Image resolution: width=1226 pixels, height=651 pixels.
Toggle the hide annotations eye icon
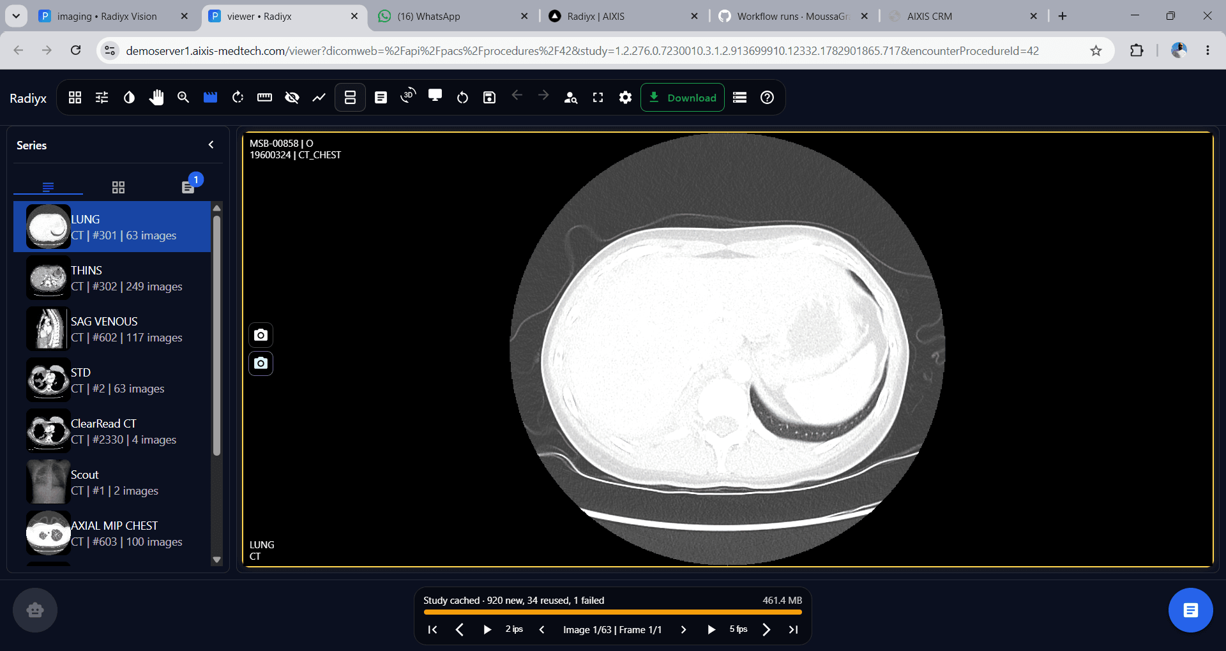pyautogui.click(x=292, y=98)
